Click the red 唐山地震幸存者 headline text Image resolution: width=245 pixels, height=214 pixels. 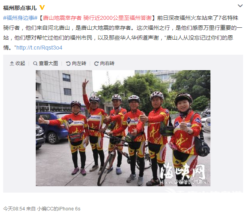(62, 18)
